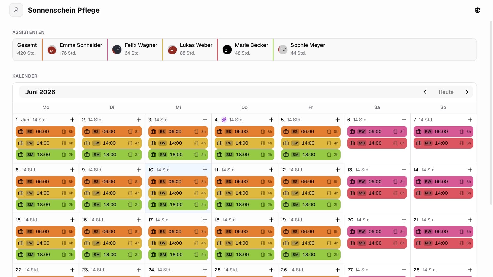Screen dimensions: 493x277
Task: Click the sparkle icon on June 4
Action: coord(224,120)
